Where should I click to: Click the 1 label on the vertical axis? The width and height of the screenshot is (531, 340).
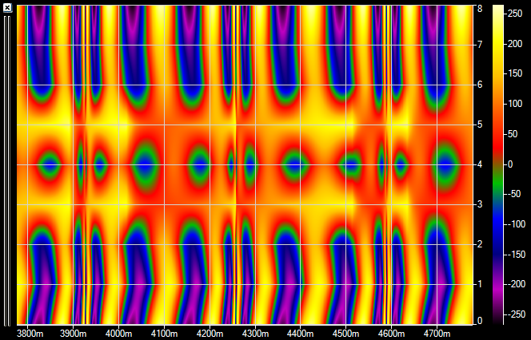480,284
